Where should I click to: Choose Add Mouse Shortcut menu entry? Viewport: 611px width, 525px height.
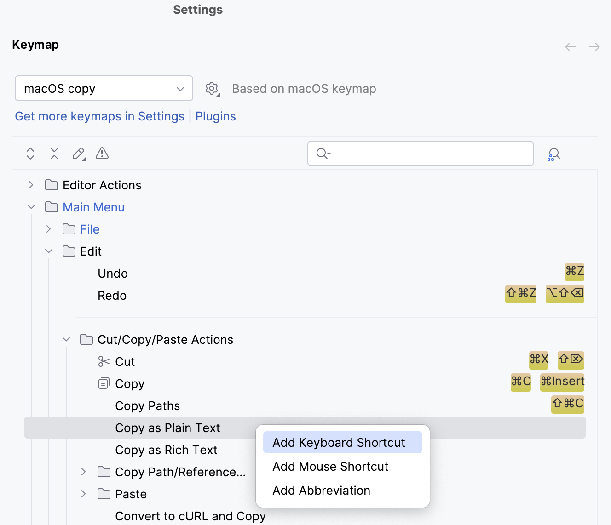pos(330,466)
